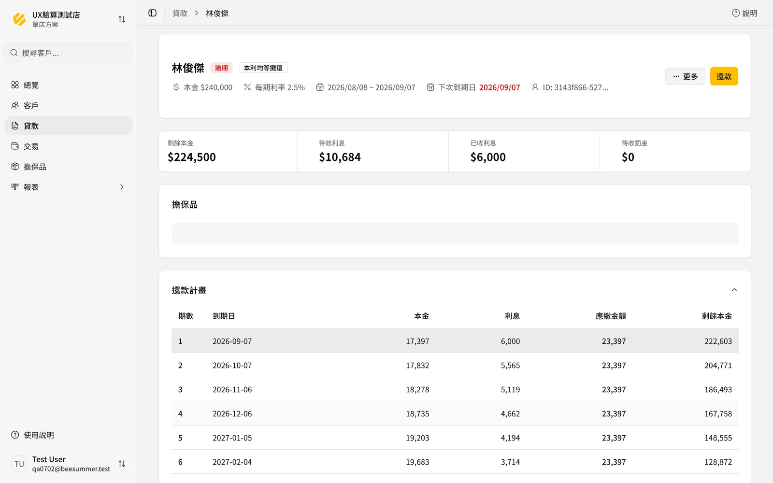Select repayment row due 2026-09-07
Viewport: 773px width, 483px height.
pyautogui.click(x=455, y=341)
